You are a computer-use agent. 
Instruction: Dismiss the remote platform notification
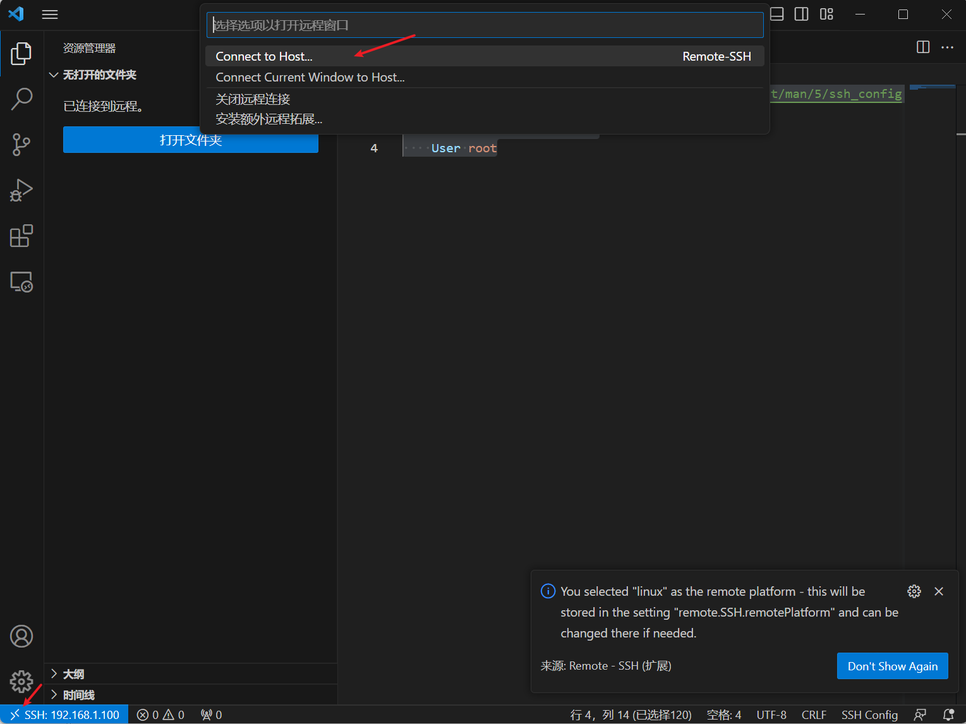coord(939,591)
